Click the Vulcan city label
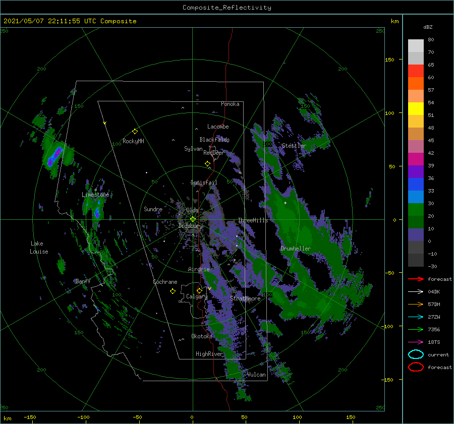Screen dimensions: 454x424 pyautogui.click(x=256, y=375)
